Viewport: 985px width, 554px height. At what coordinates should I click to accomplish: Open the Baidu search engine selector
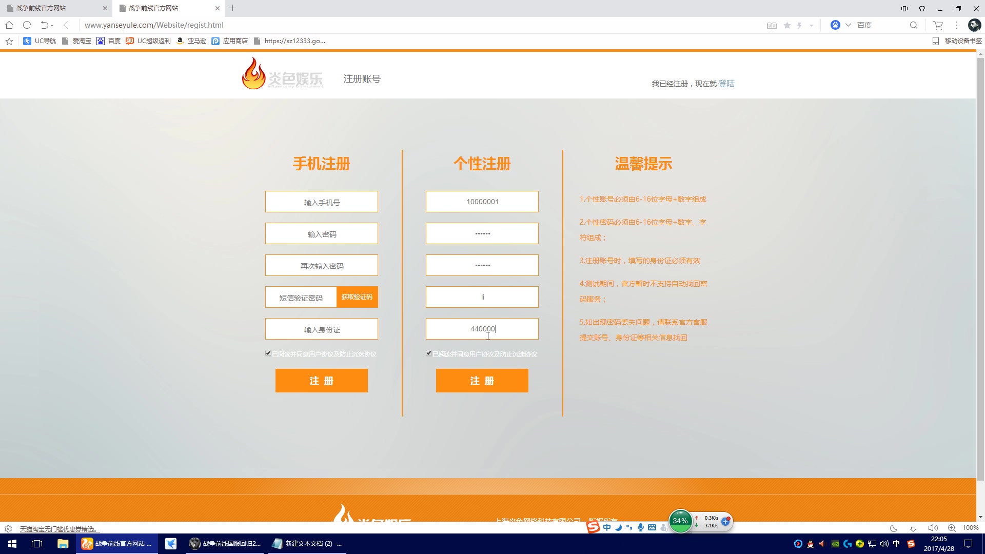click(841, 25)
